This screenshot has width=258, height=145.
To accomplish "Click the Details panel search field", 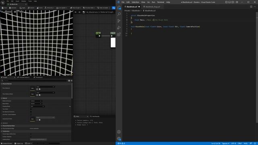I will pos(34,81).
